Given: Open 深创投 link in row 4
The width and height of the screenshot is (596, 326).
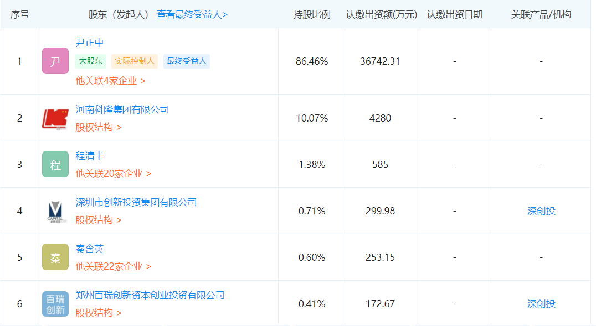Looking at the screenshot, I should click(541, 211).
